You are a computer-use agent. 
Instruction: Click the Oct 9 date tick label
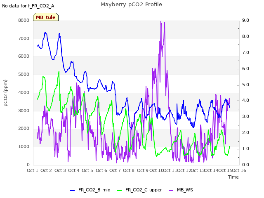143,170
